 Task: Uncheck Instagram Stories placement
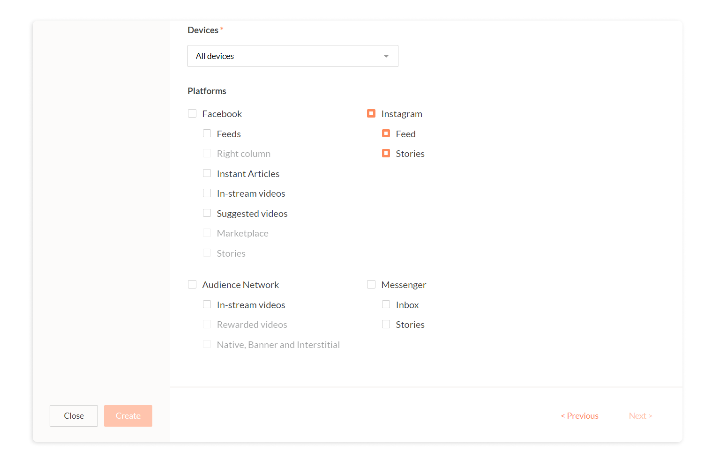(386, 153)
